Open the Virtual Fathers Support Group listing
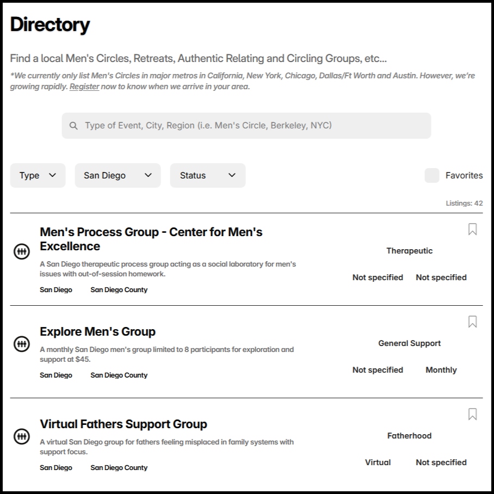This screenshot has height=494, width=494. [123, 424]
